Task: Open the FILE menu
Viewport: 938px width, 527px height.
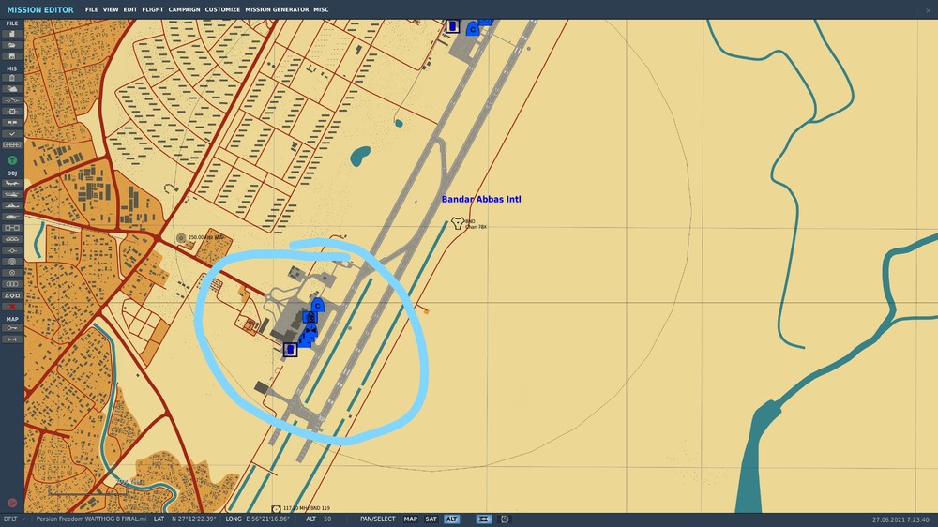Action: tap(92, 9)
